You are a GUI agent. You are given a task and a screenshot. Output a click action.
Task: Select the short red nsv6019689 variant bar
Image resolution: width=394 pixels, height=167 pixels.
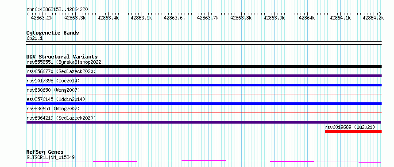[x=353, y=132]
